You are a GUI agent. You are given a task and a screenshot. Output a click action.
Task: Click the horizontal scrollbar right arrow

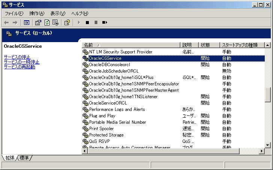click(x=261, y=151)
